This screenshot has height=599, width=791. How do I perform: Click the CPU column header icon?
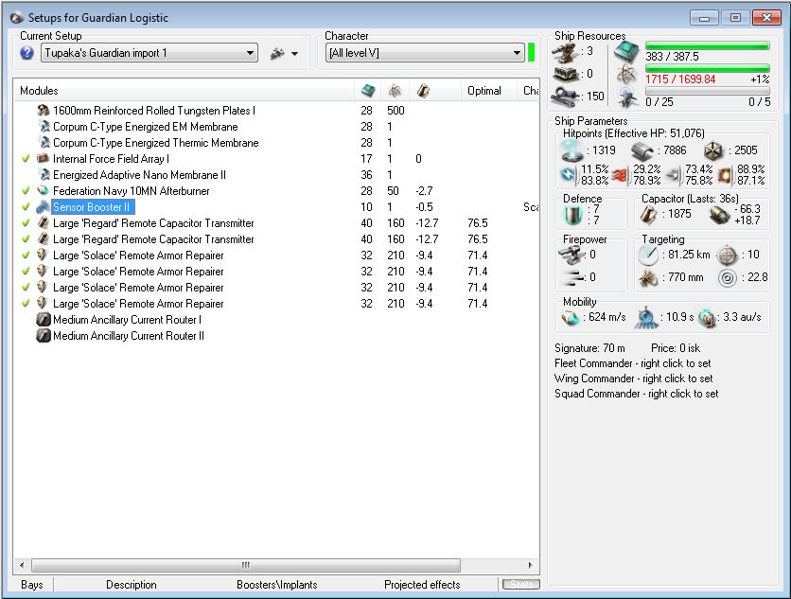[x=368, y=91]
